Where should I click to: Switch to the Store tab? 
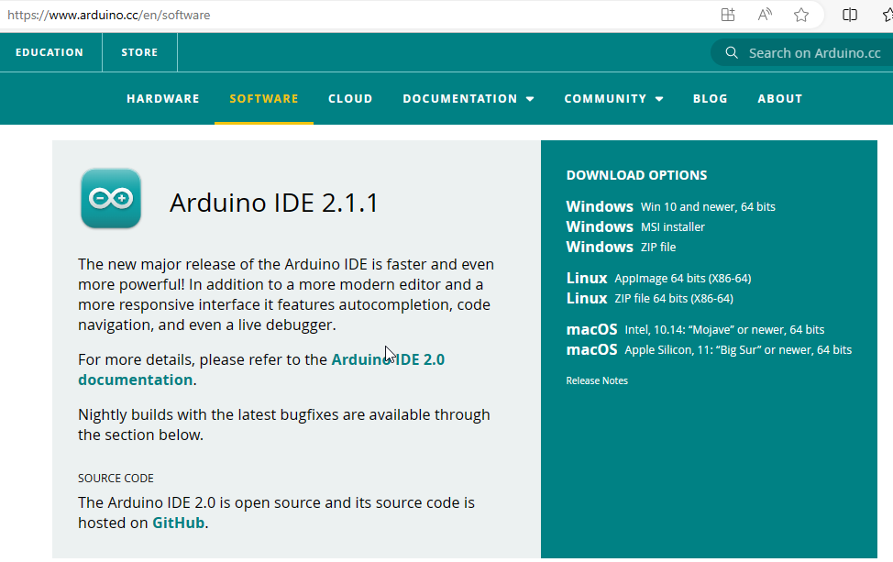tap(139, 52)
